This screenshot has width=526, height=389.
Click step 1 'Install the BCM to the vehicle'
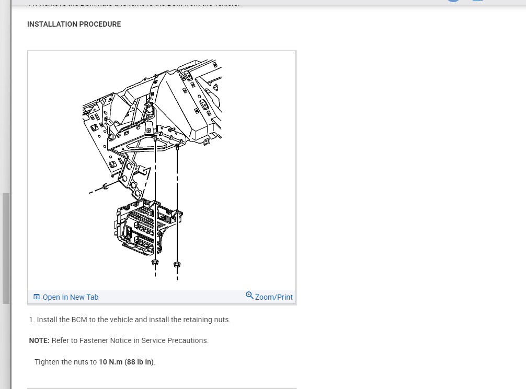pos(130,320)
